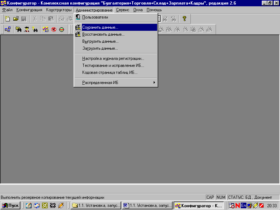Screen dimensions: 280x210
Task: Select Сохранить данные menu entry
Action: pyautogui.click(x=116, y=27)
